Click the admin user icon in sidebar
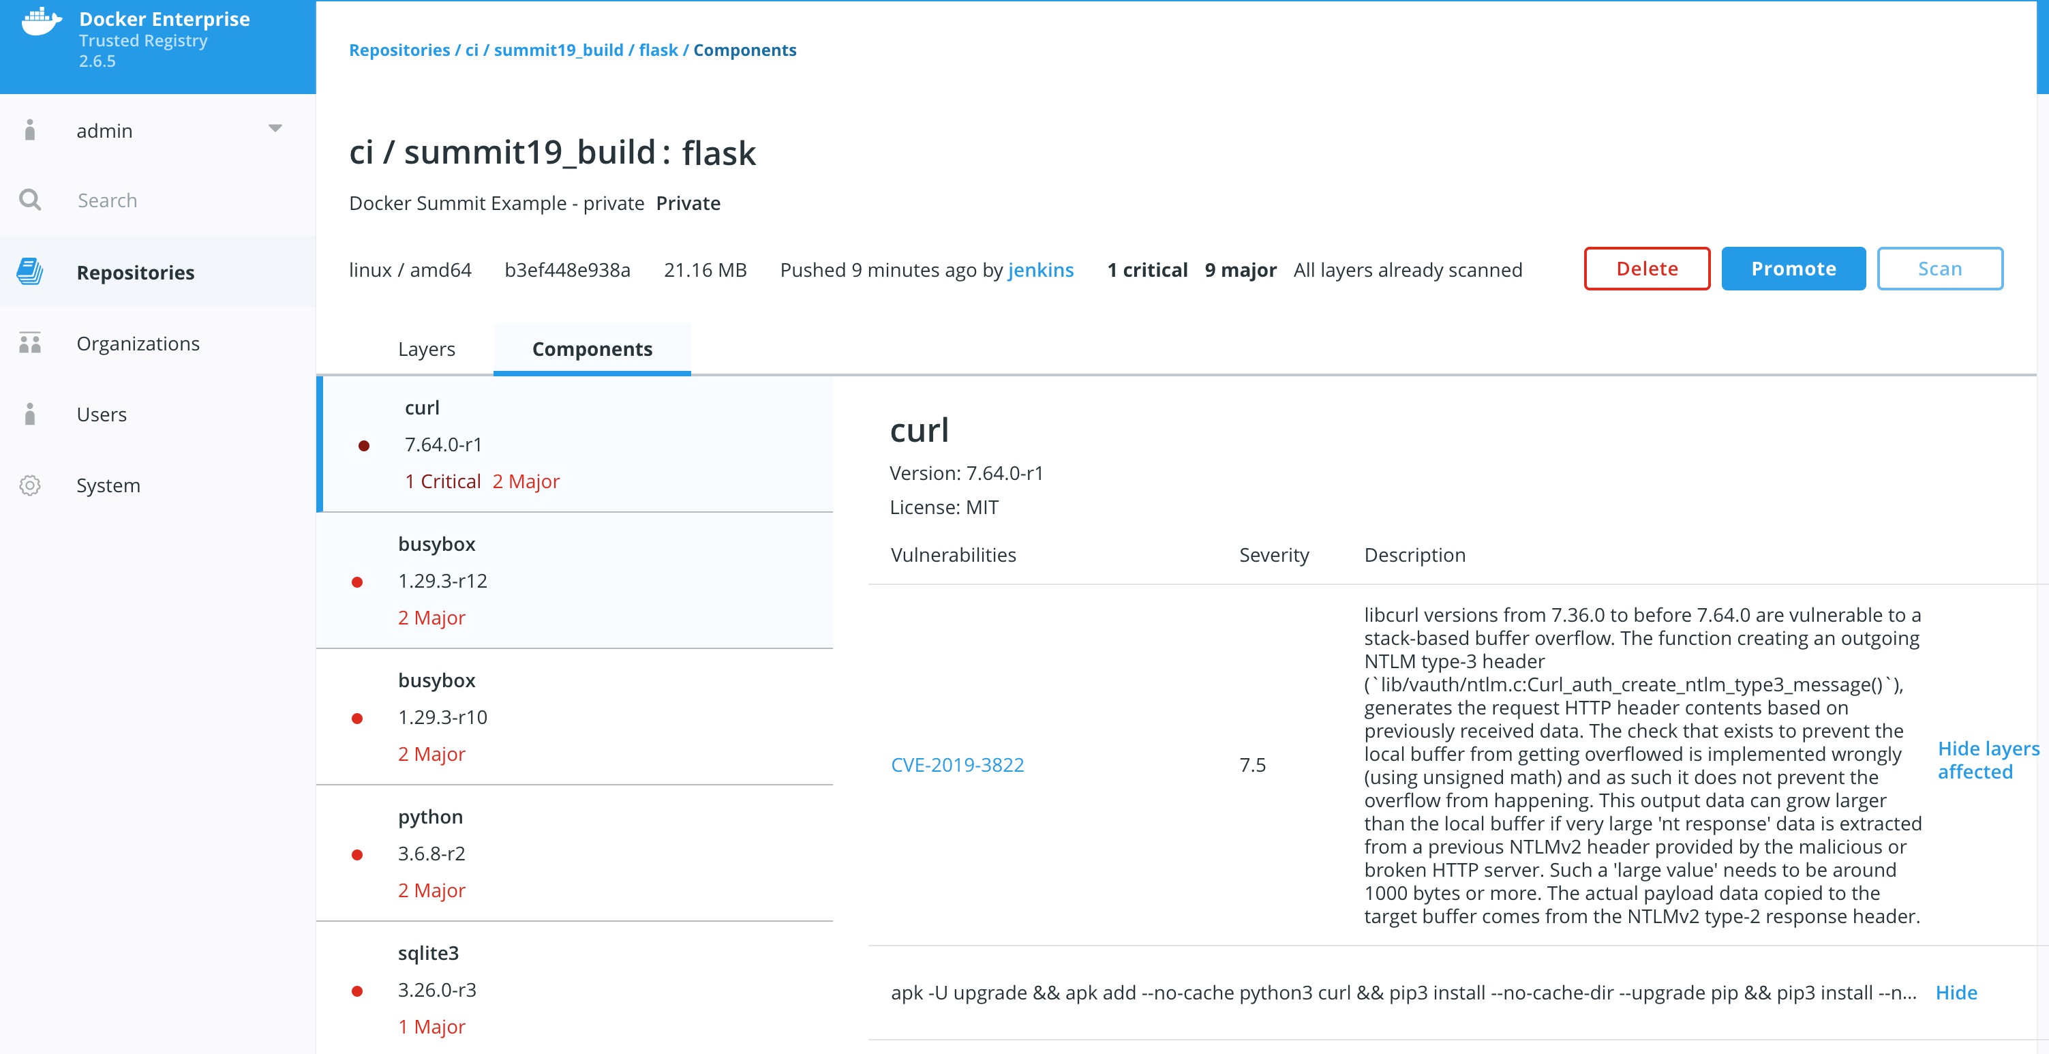Viewport: 2049px width, 1054px height. click(x=30, y=130)
